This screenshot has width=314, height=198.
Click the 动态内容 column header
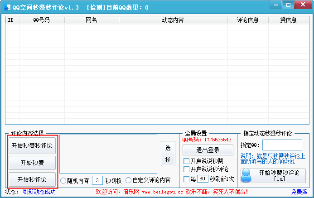coord(173,20)
